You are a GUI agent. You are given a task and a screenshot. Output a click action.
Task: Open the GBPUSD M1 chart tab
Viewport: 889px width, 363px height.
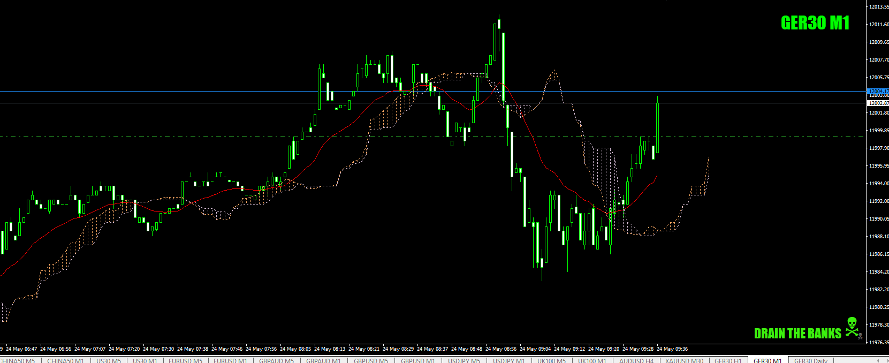tap(417, 360)
